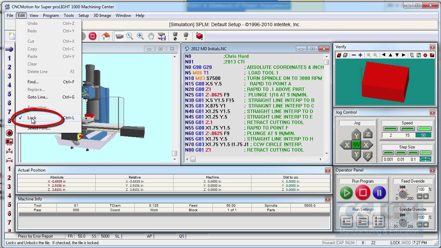Click the optional skip run settings icon
The width and height of the screenshot is (441, 248).
point(362,221)
